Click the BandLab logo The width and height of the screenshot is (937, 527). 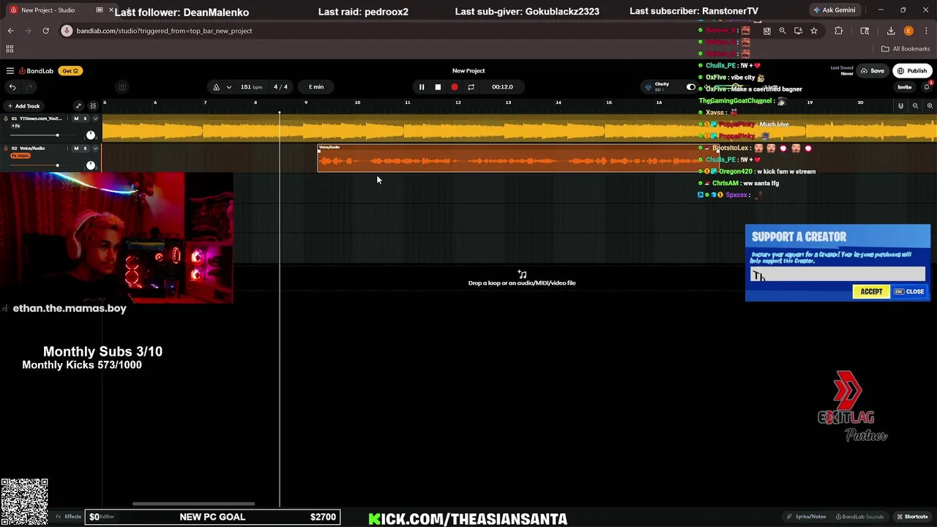pyautogui.click(x=36, y=71)
